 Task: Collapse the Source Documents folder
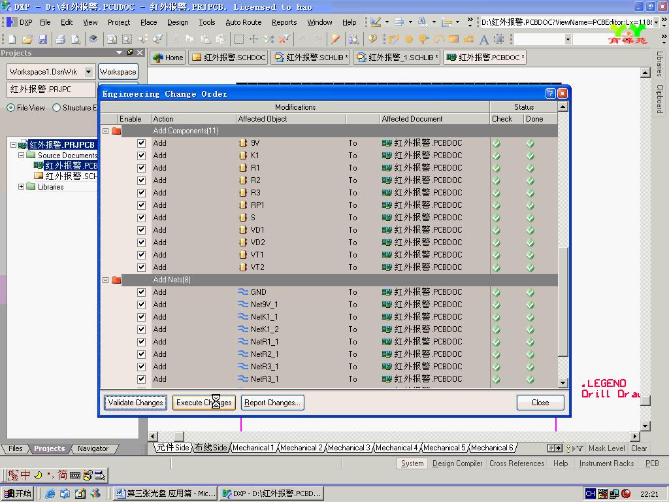pos(21,156)
